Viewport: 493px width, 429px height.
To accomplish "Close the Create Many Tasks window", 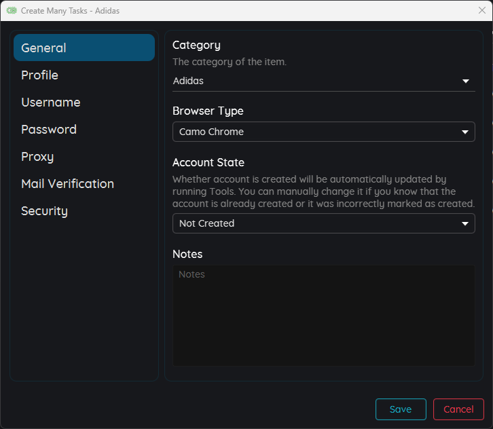I will (482, 10).
